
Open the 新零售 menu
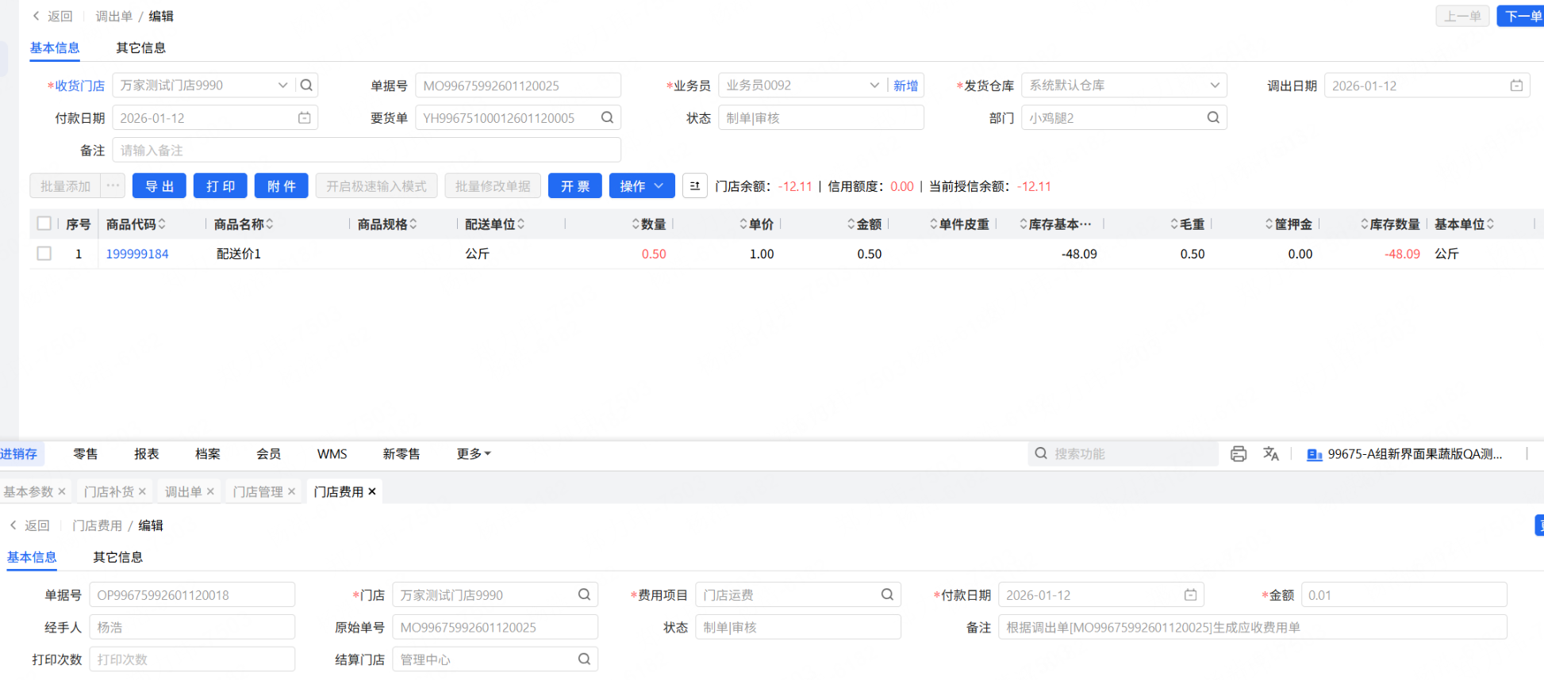[401, 454]
